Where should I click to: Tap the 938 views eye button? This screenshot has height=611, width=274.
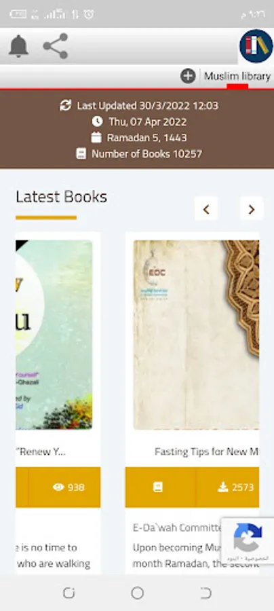64,487
